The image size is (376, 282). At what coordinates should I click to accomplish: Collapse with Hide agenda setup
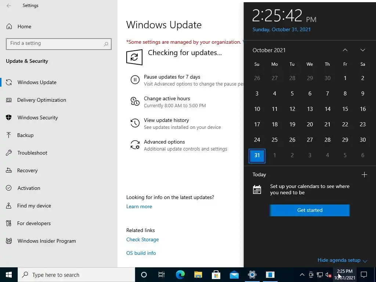point(342,260)
